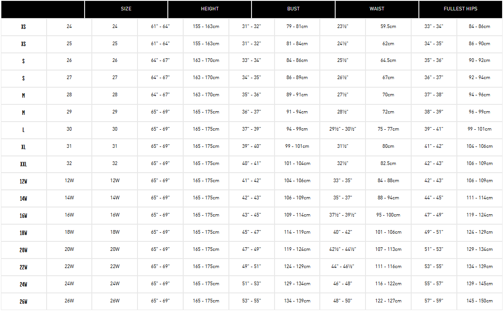Viewport: 503px width, 311px height.
Task: Click the 134 - 139cm bust cell
Action: (x=297, y=301)
